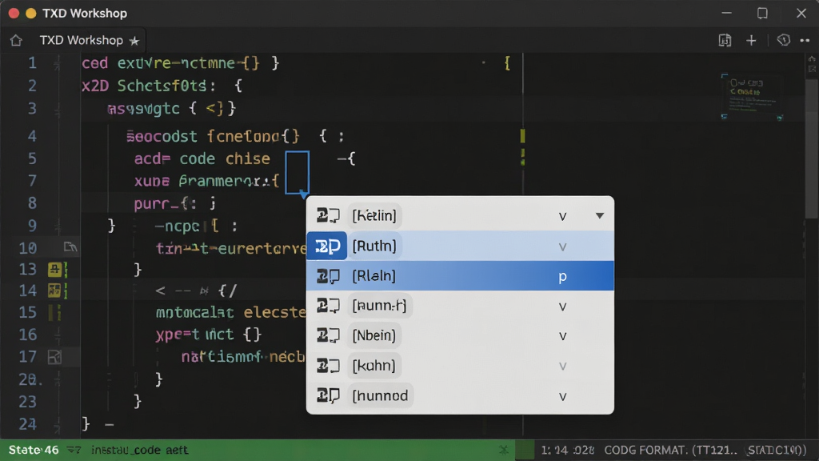
Task: Click the home icon beside the tab
Action: (16, 40)
